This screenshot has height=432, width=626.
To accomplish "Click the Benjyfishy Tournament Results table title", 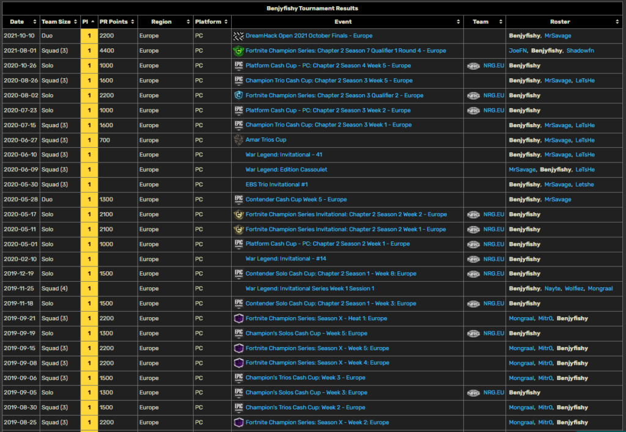I will pyautogui.click(x=312, y=9).
